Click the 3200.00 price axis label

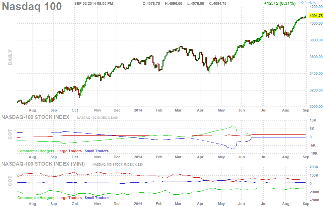[x=316, y=90]
